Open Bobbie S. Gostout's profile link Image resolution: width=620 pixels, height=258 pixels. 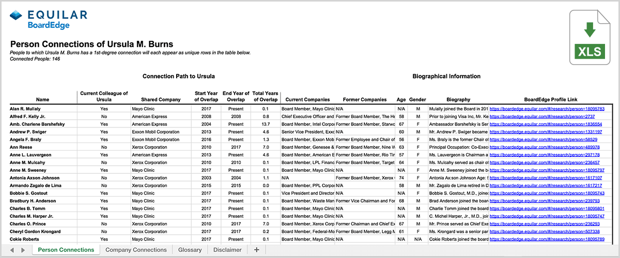coord(547,193)
